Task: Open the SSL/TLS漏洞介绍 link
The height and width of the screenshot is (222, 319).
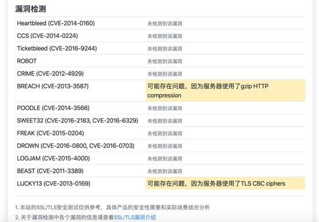Action: [135, 217]
